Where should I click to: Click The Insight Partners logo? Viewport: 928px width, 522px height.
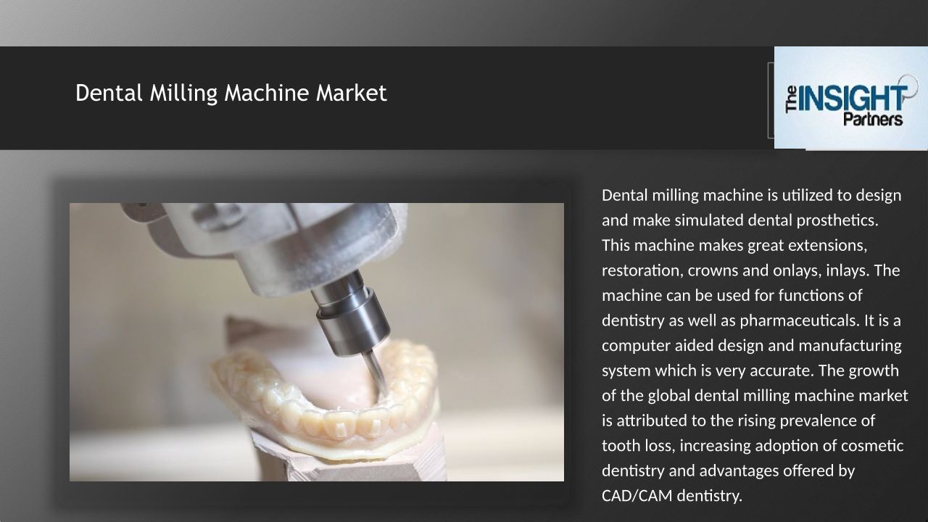coord(851,98)
